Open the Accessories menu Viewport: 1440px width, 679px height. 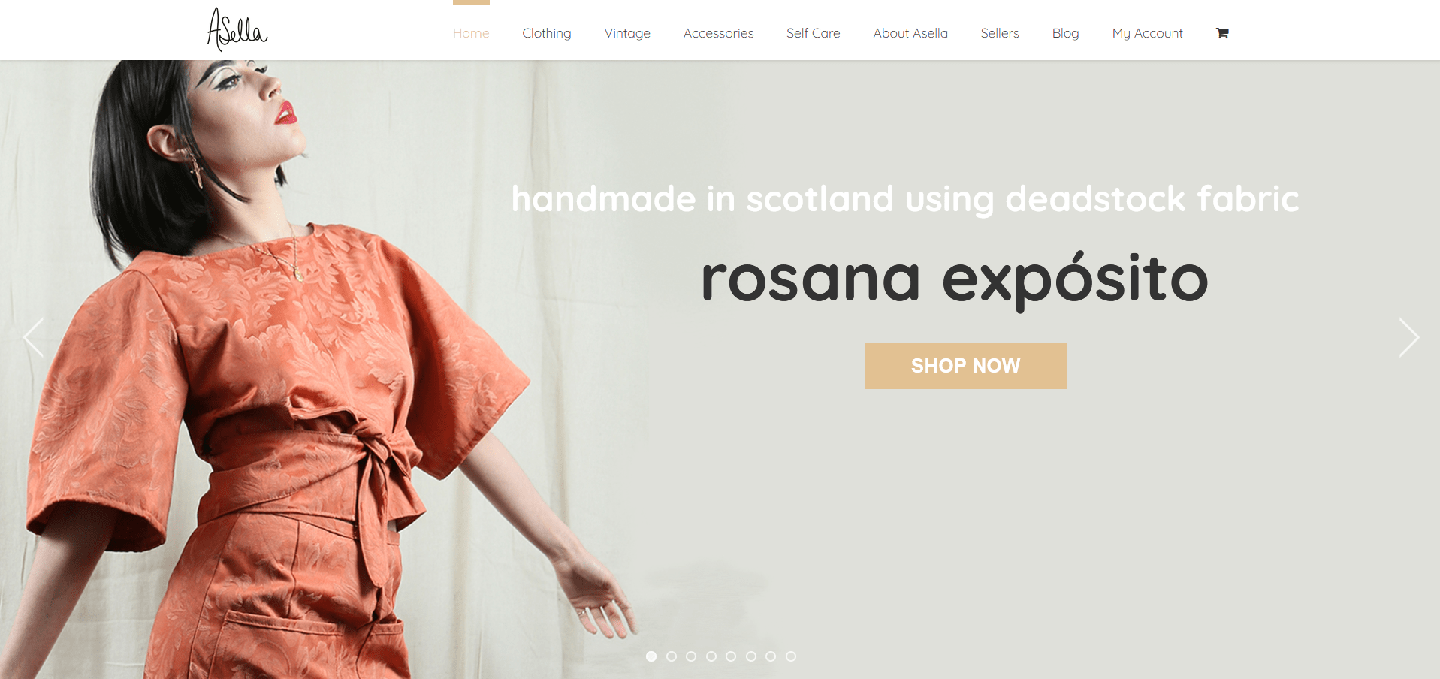[x=718, y=33]
